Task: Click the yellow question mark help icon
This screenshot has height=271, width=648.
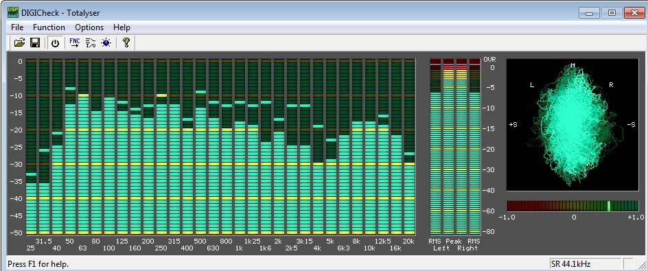Action: pos(126,43)
